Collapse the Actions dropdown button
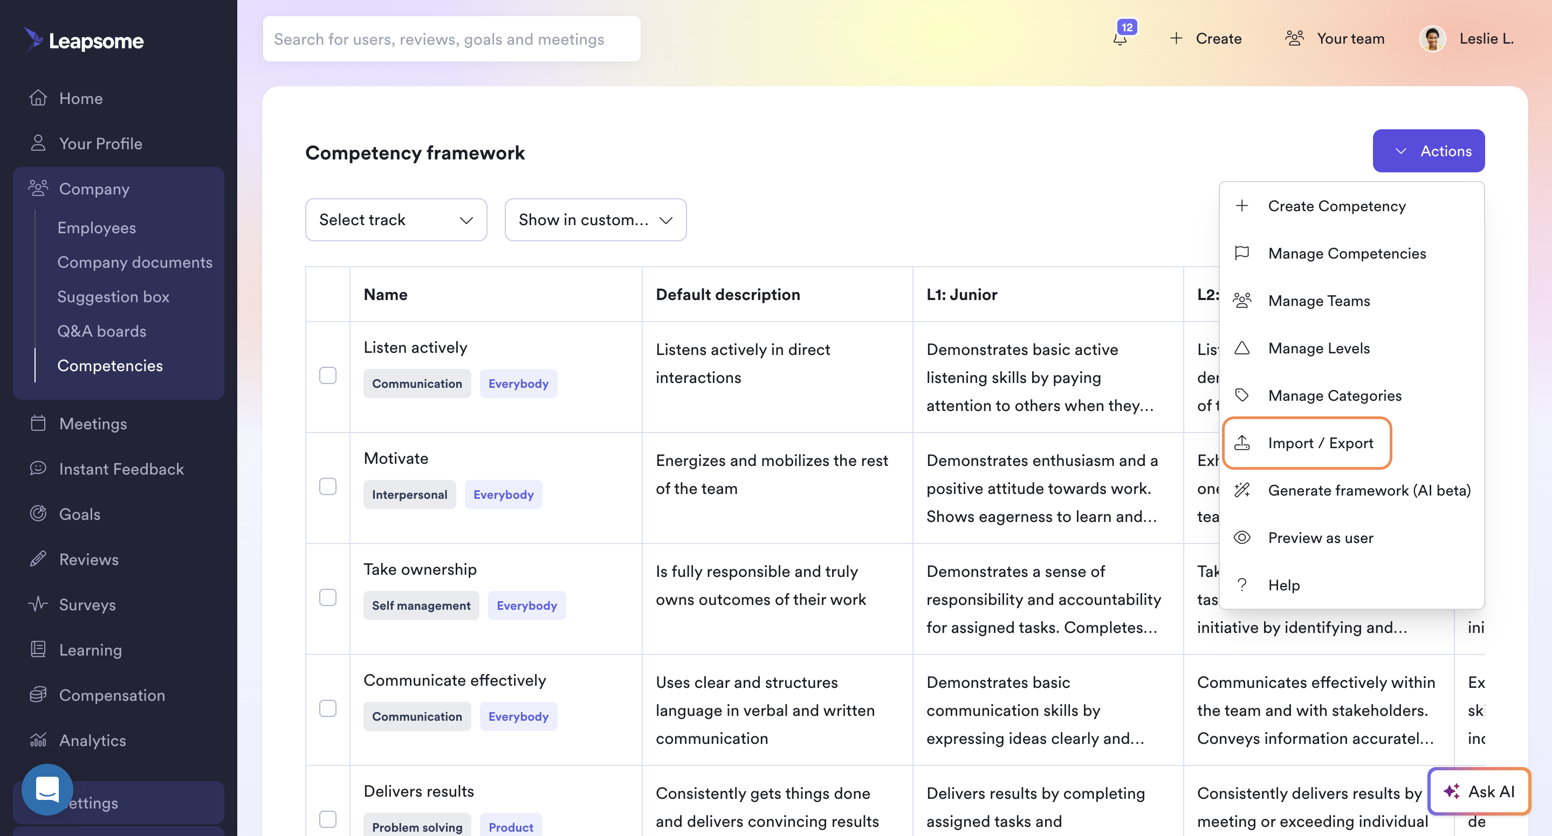1552x836 pixels. (1428, 150)
